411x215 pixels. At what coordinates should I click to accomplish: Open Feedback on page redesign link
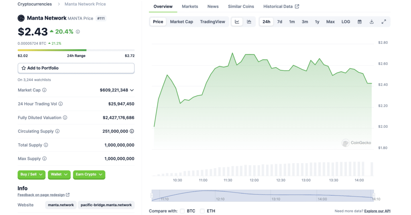click(x=41, y=195)
